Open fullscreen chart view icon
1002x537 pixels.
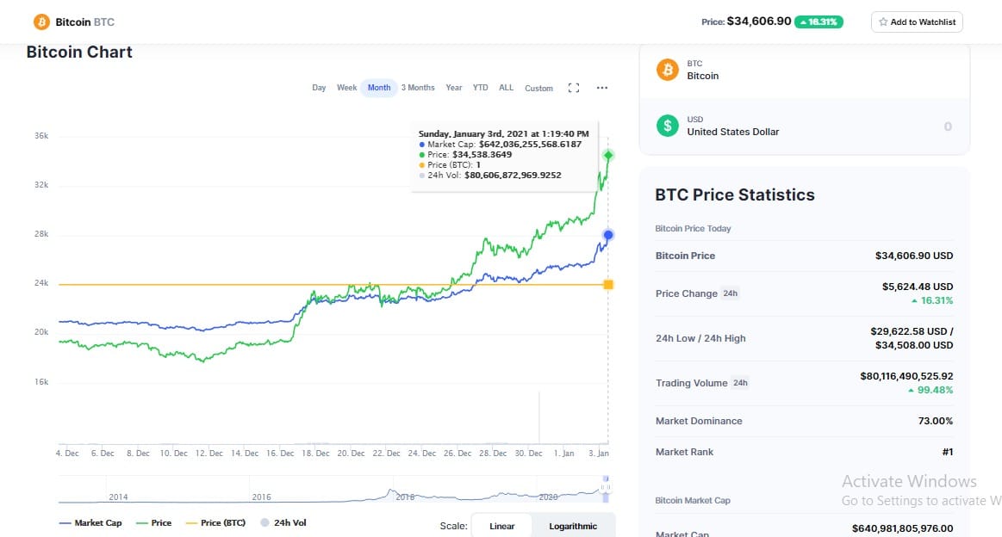click(574, 88)
